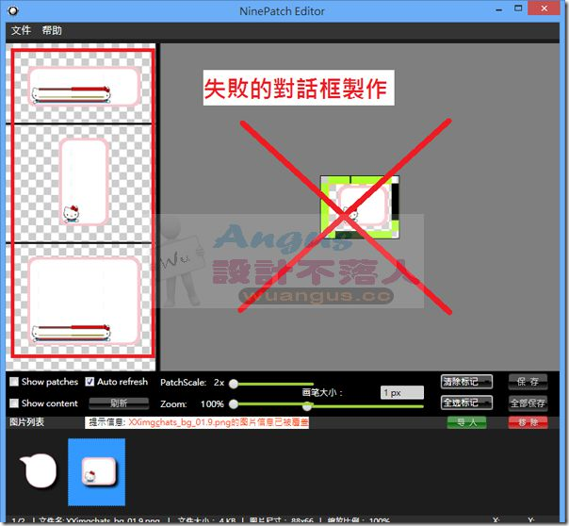Click the 清除标记 clear marks button
Screen dimensions: 569x526
(x=466, y=382)
